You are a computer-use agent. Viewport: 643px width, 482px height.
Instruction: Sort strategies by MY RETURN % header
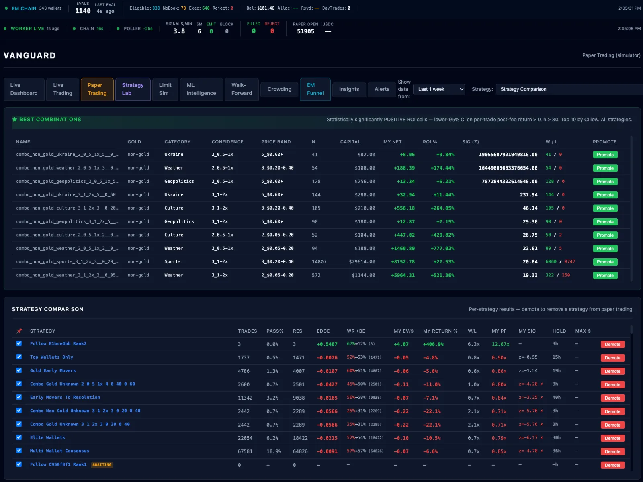(x=440, y=331)
